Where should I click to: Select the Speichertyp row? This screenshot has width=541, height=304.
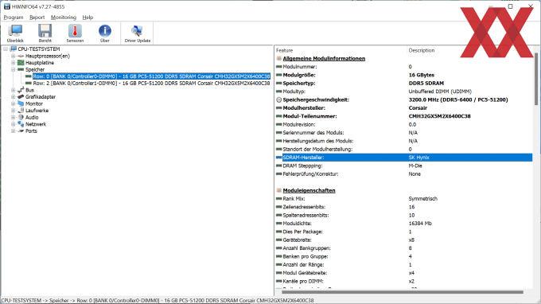pyautogui.click(x=404, y=83)
